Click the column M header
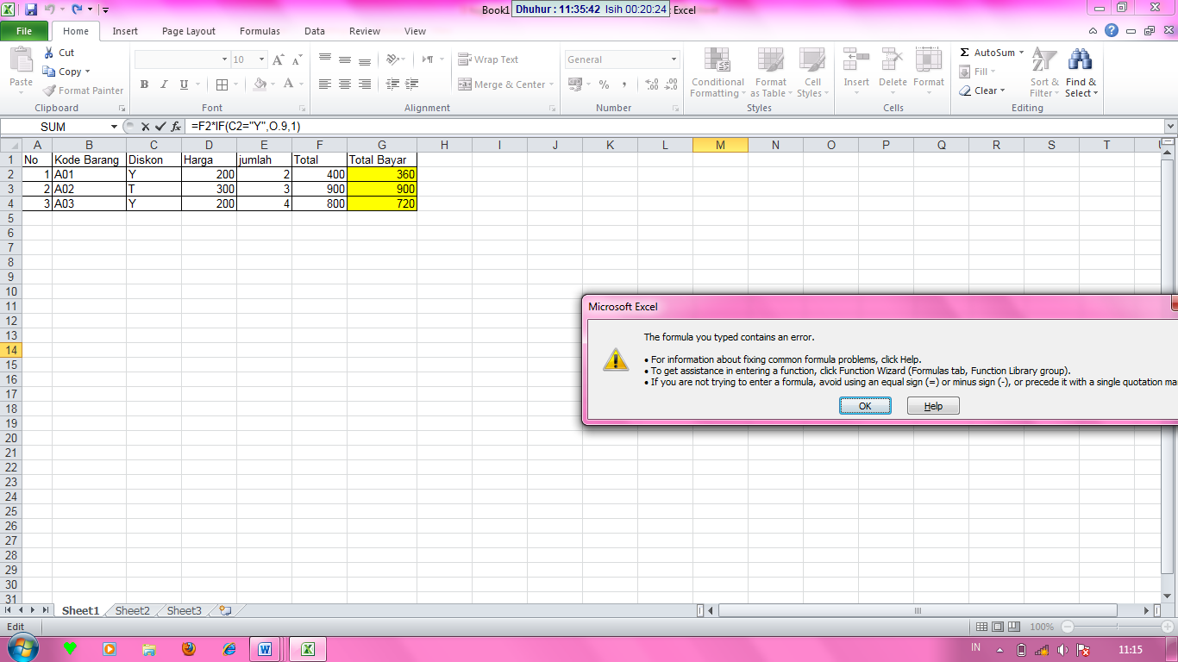This screenshot has height=662, width=1178. (720, 145)
